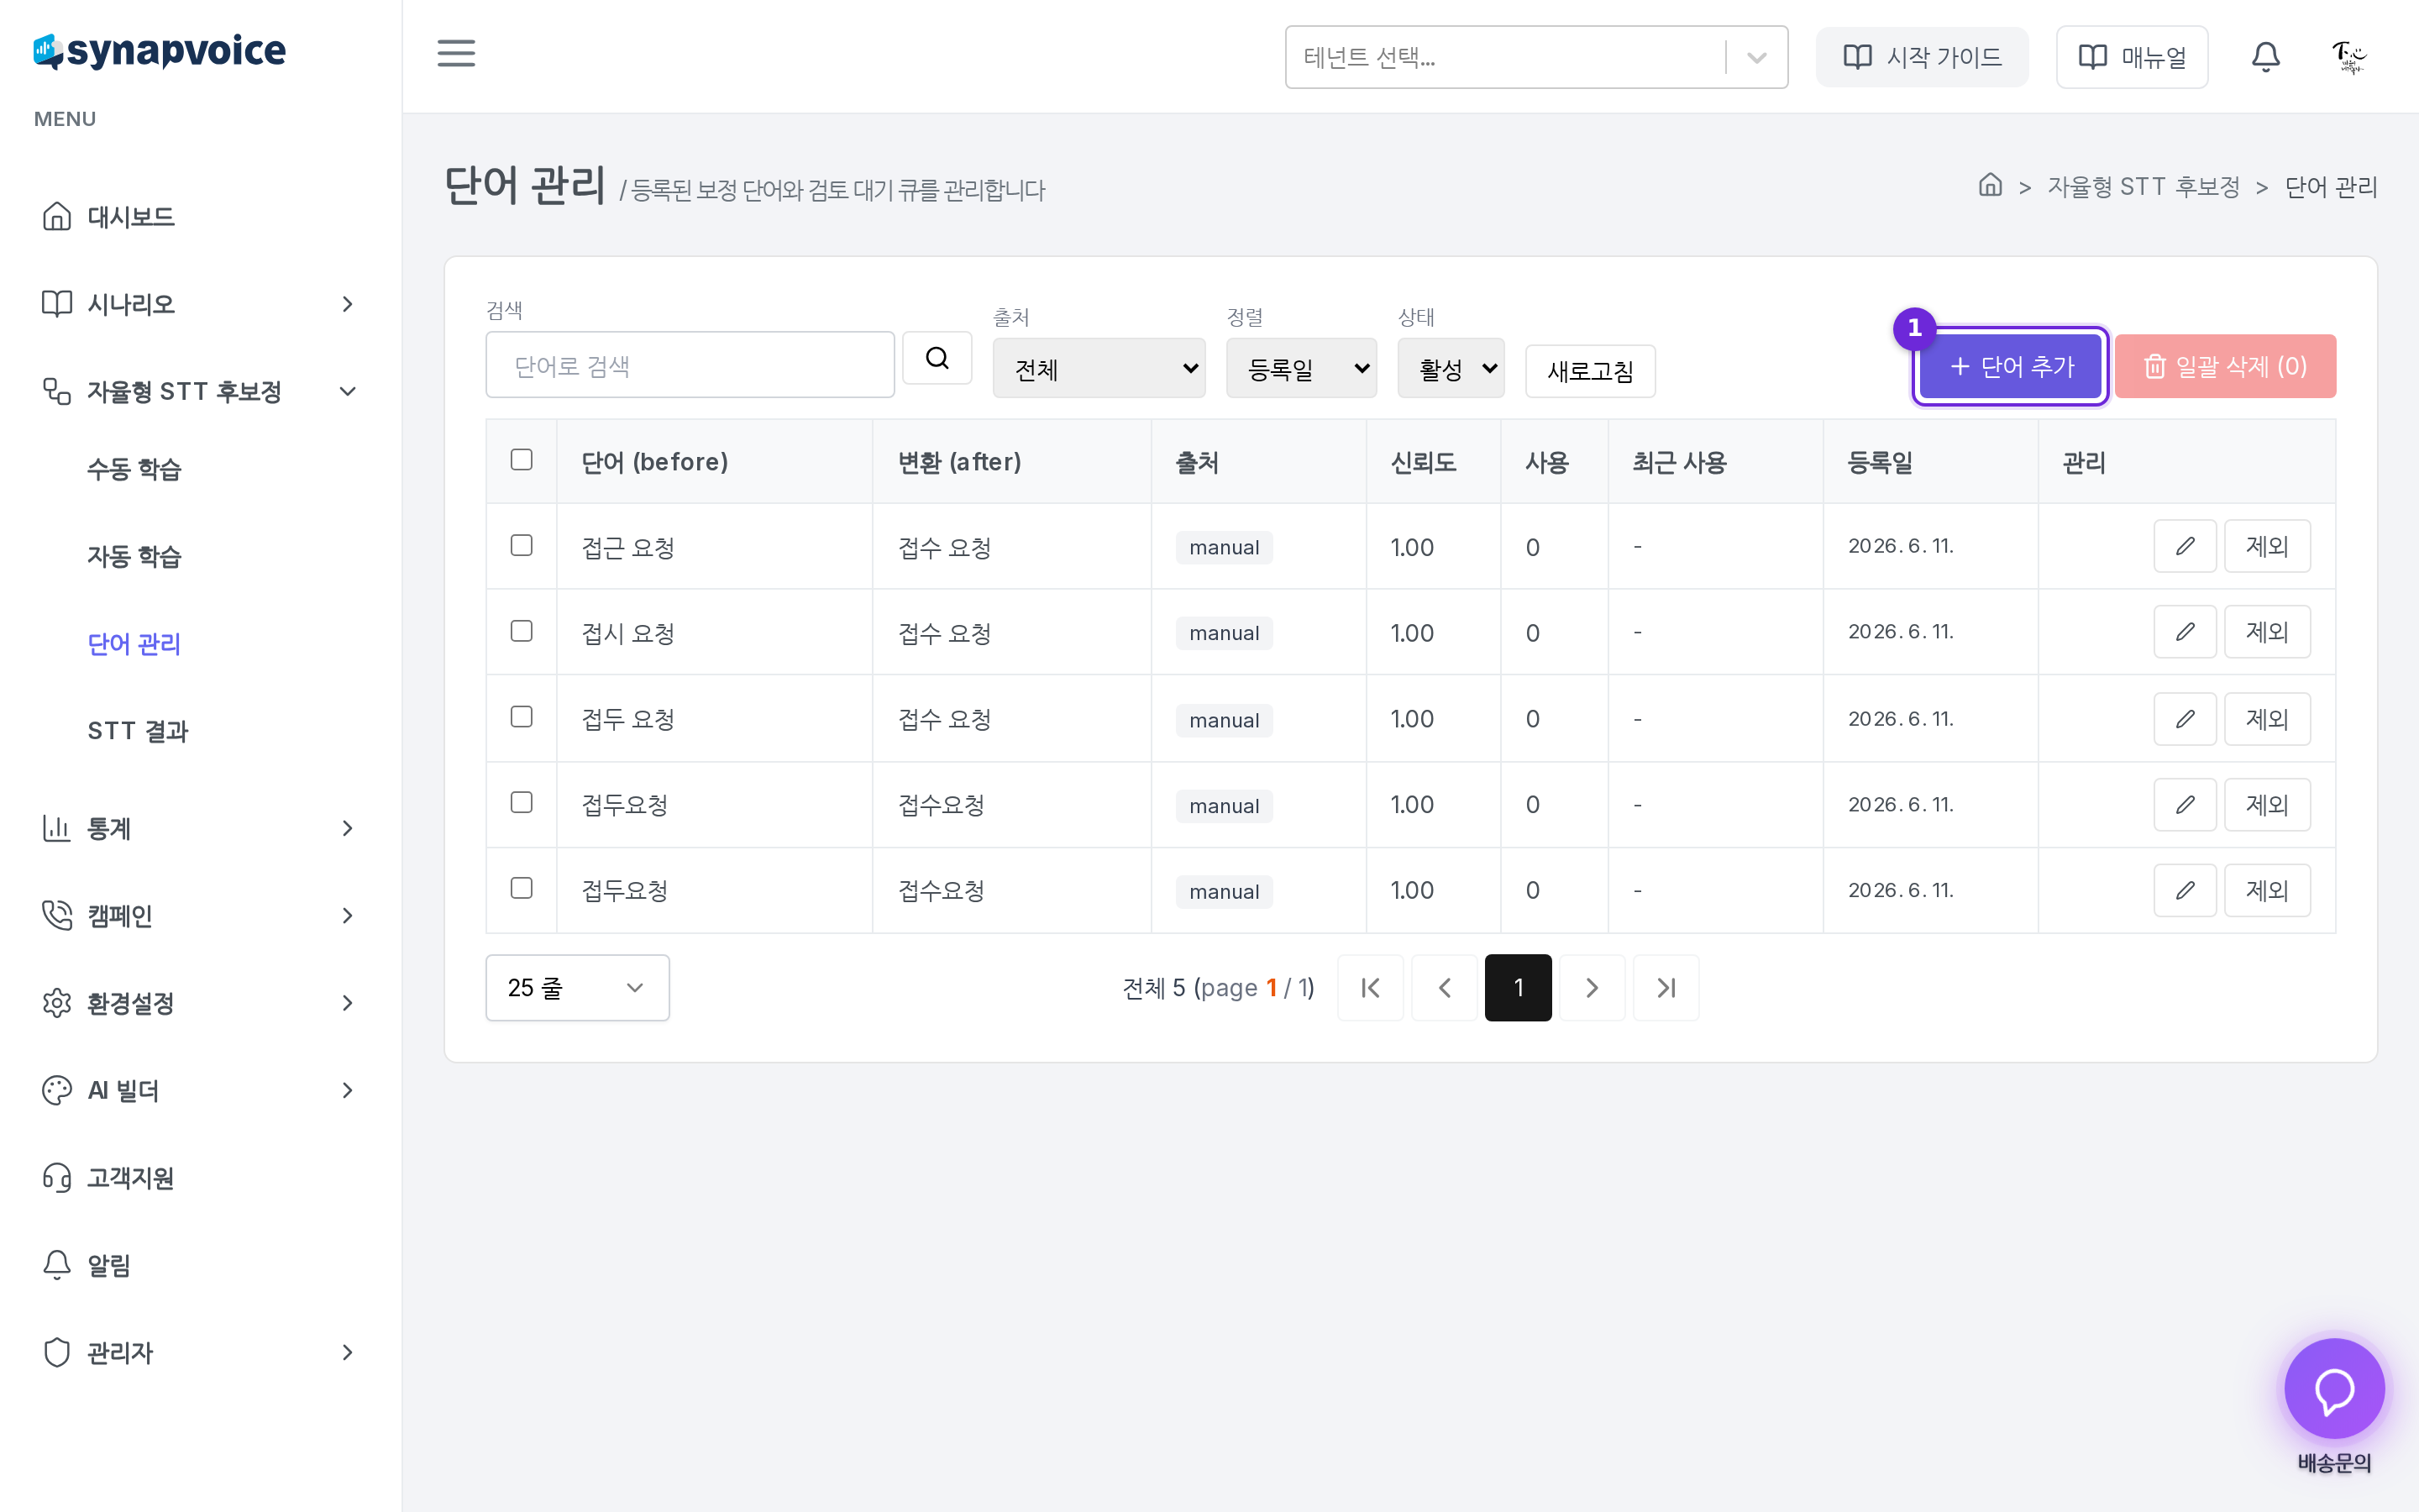
Task: Check the box of the last data row
Action: (x=522, y=889)
